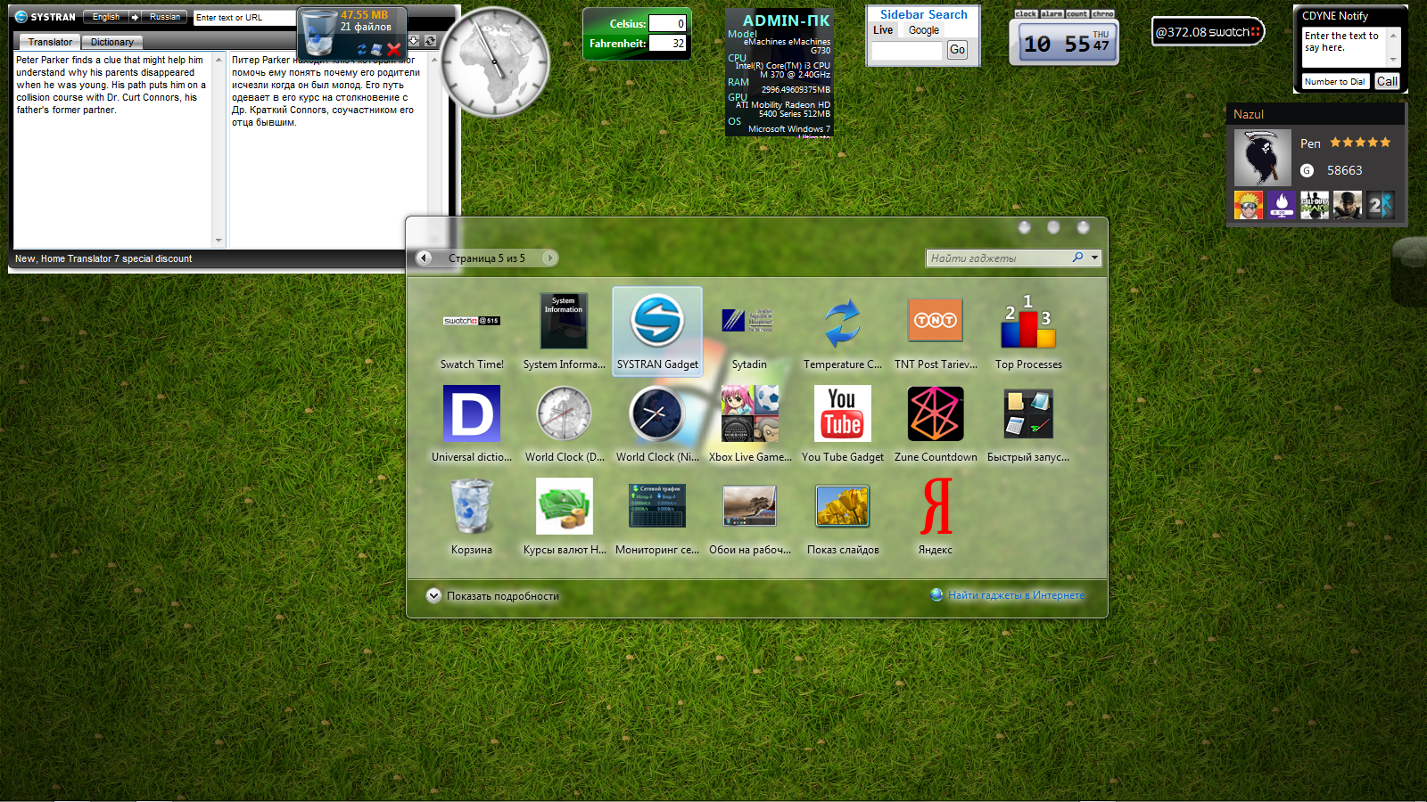
Task: Click the Africa analog clock gadget
Action: pos(496,62)
